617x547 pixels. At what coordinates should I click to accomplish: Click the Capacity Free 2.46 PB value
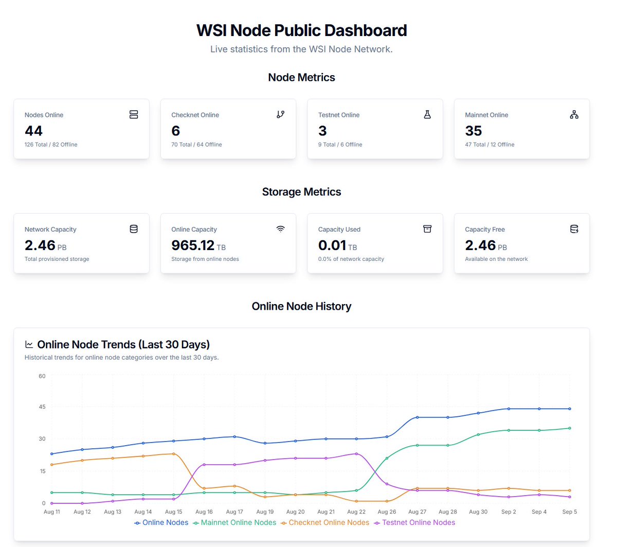click(486, 245)
